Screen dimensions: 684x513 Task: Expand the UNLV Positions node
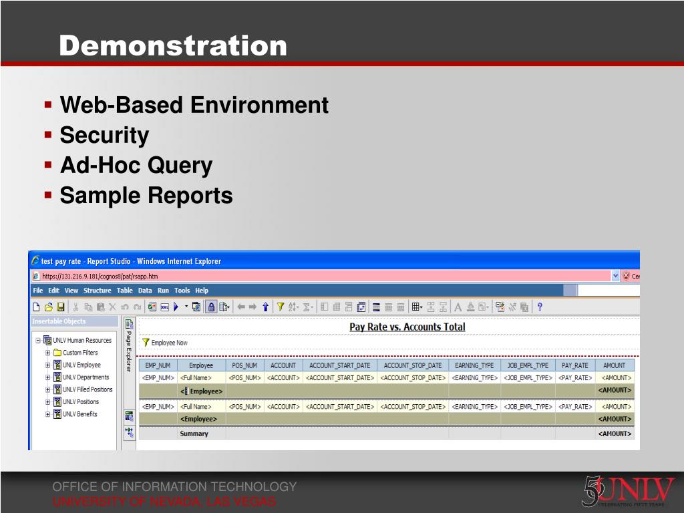(47, 401)
